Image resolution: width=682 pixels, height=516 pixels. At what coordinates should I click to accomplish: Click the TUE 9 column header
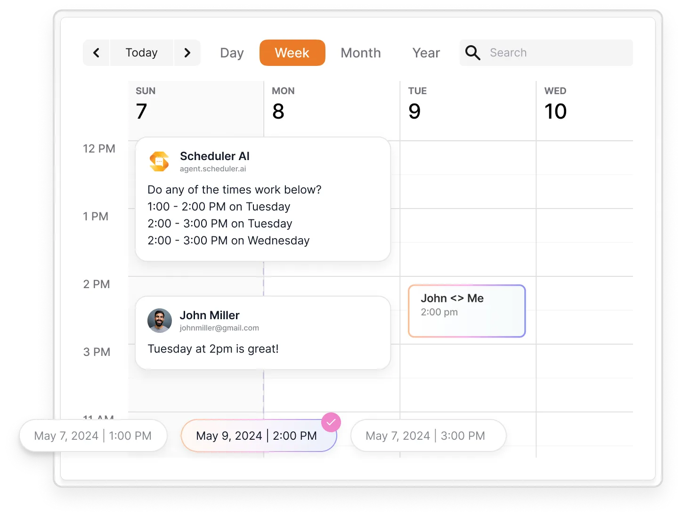[x=417, y=103]
